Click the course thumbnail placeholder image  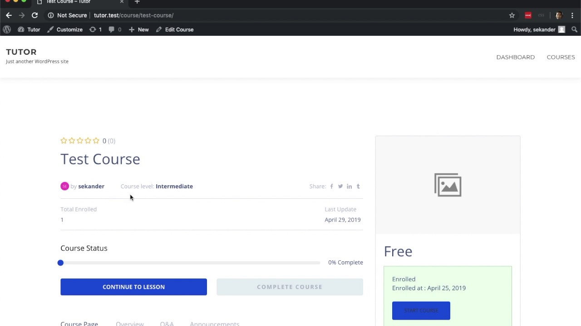coord(448,185)
